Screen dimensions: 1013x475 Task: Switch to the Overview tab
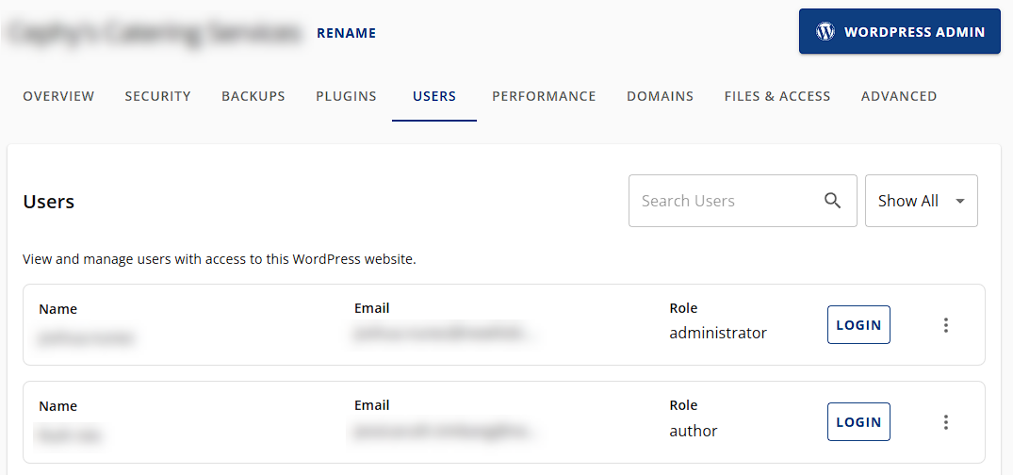(x=58, y=96)
